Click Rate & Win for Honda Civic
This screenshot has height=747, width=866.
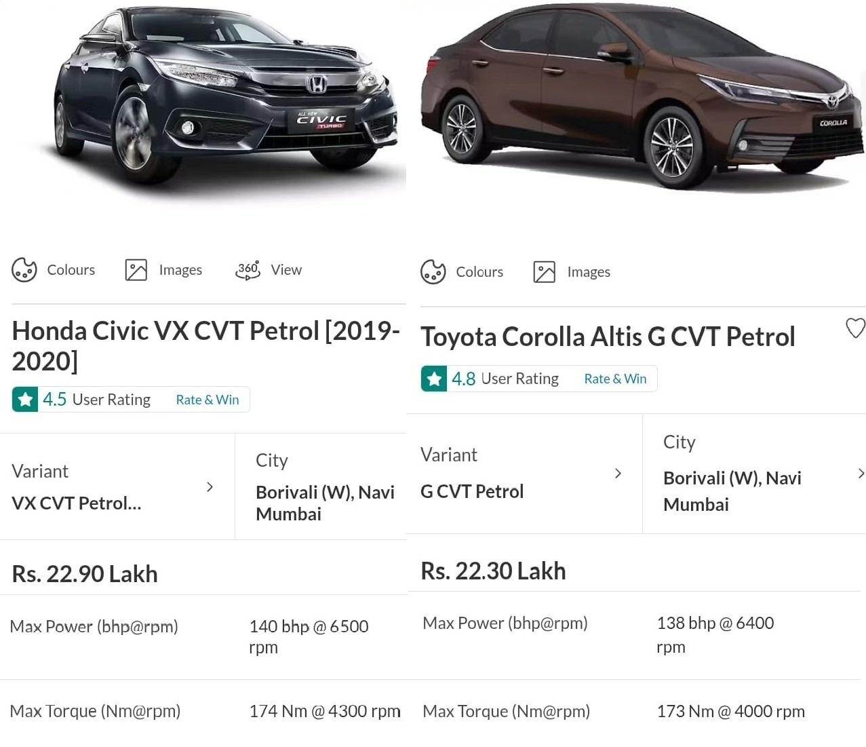(x=208, y=400)
